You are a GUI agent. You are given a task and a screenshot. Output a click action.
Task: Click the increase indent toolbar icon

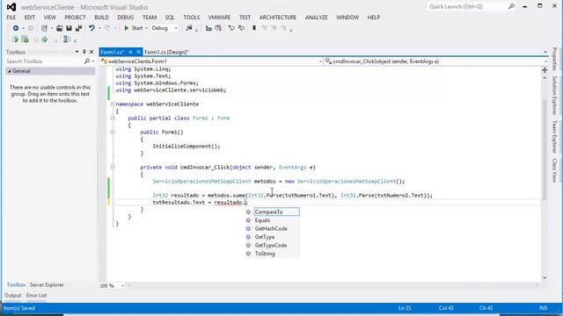point(218,28)
